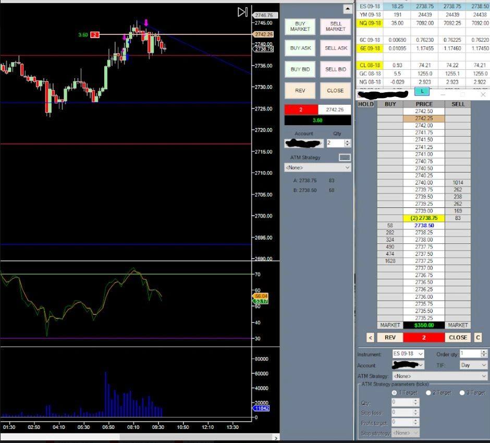Click right arrow of chart horizontal scrollbar
The width and height of the screenshot is (490, 443).
pos(276,438)
